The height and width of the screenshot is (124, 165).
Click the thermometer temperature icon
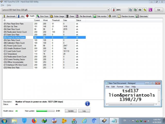[x=114, y=10]
